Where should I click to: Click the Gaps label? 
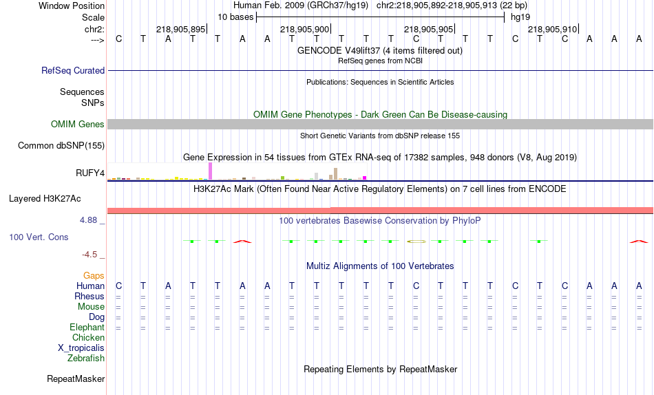tap(94, 276)
